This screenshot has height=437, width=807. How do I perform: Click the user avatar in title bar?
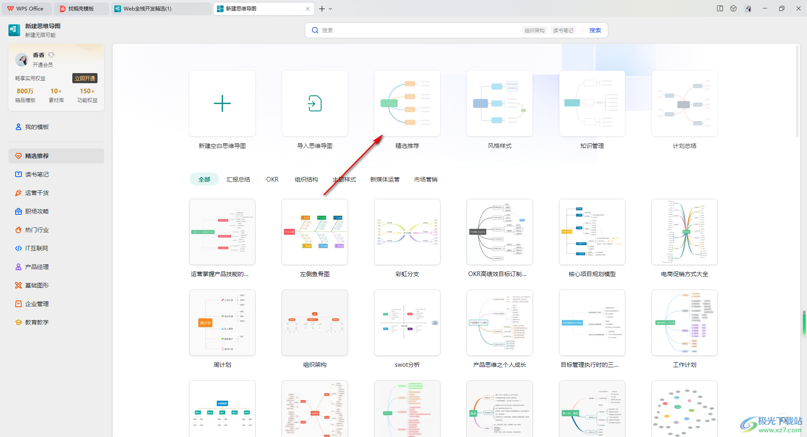[x=748, y=8]
